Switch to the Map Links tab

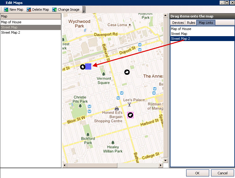coord(206,23)
